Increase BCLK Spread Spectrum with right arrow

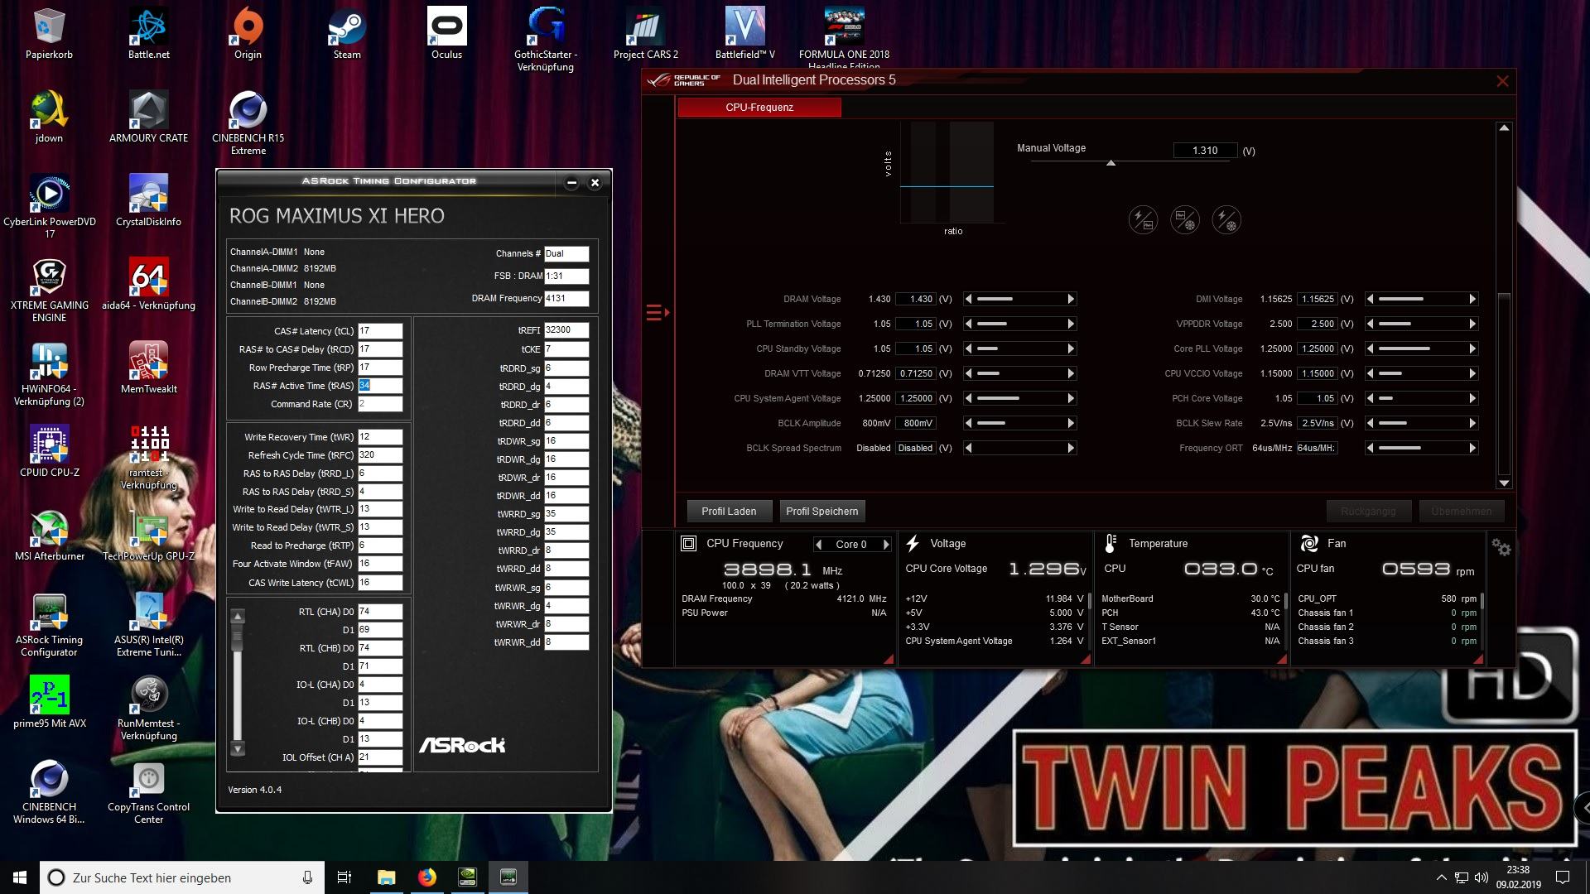click(x=1071, y=448)
